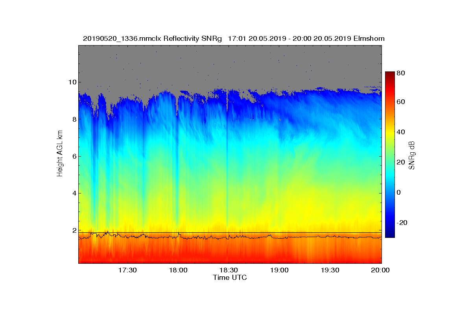Viewport: 472px width, 314px height.
Task: Click the colorbar tick label 20
Action: point(402,162)
